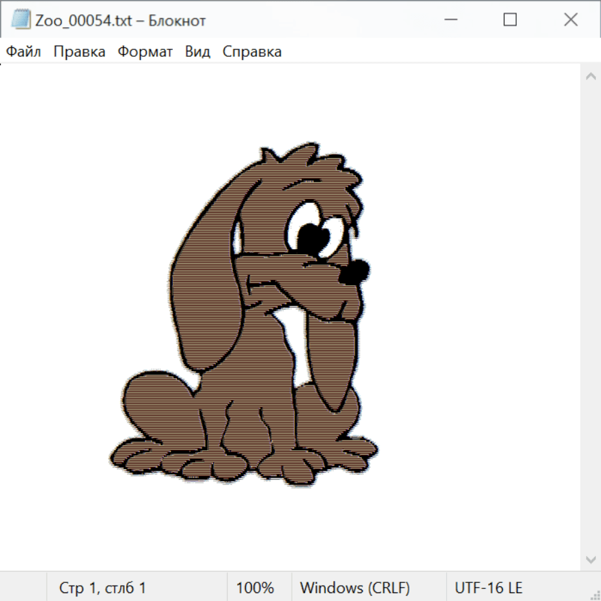Click the scroll down arrow
601x601 pixels.
point(590,559)
